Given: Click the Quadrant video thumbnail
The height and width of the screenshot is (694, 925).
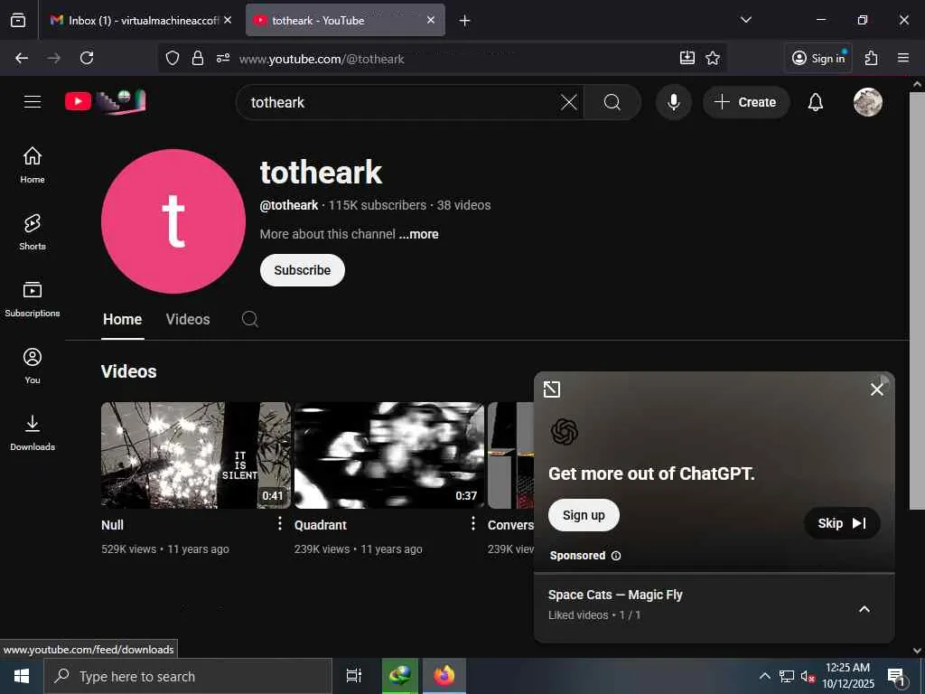Looking at the screenshot, I should pos(388,455).
